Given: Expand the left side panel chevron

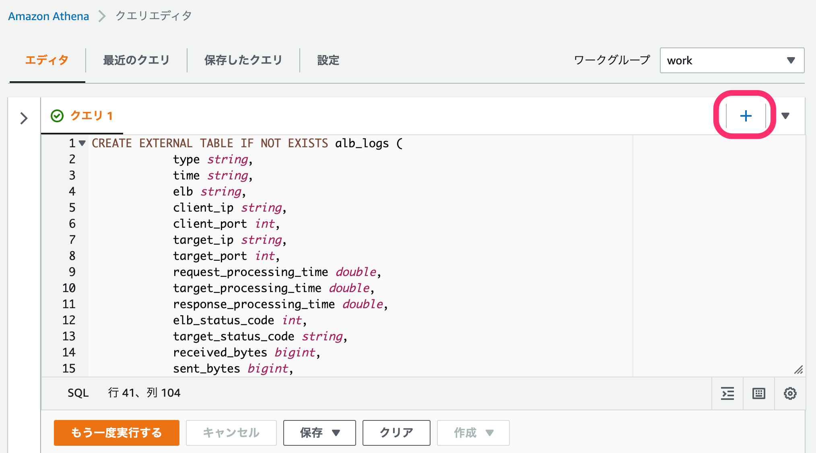Looking at the screenshot, I should [x=24, y=118].
